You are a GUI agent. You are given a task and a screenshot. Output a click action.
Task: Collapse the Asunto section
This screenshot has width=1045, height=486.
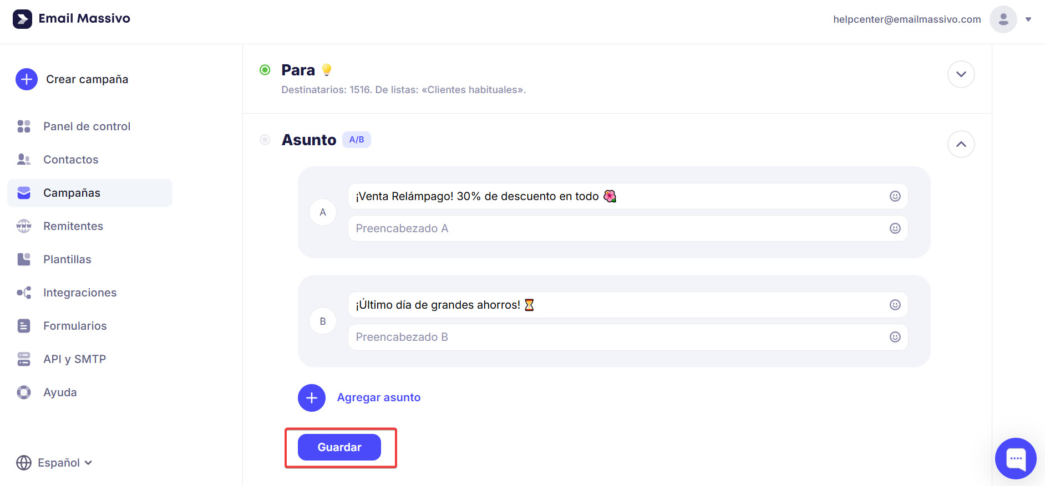tap(961, 144)
